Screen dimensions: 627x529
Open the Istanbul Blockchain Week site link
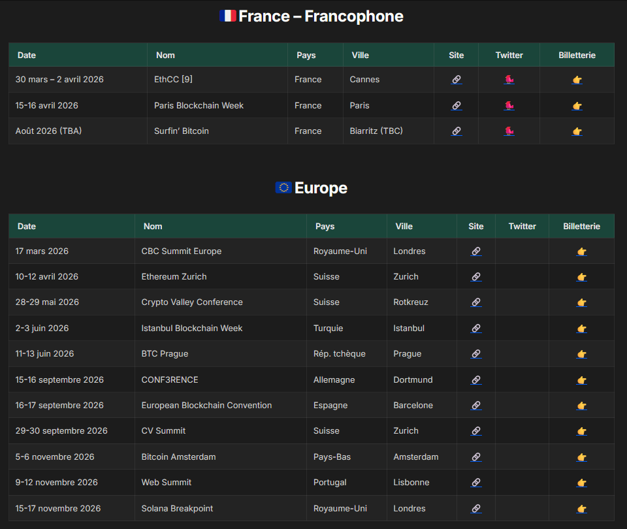(x=475, y=328)
